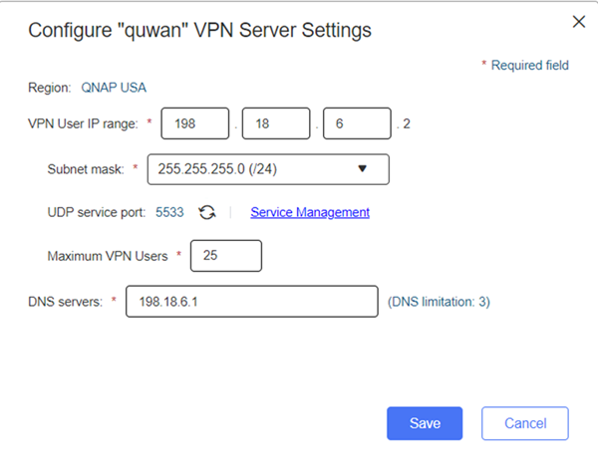The image size is (598, 461).
Task: Close the VPN Server Settings dialog
Action: tap(578, 22)
